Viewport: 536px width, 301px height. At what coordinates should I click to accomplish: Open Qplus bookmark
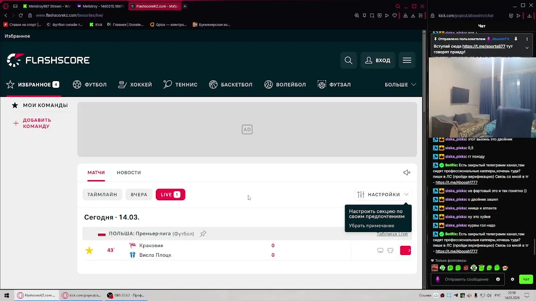point(168,25)
